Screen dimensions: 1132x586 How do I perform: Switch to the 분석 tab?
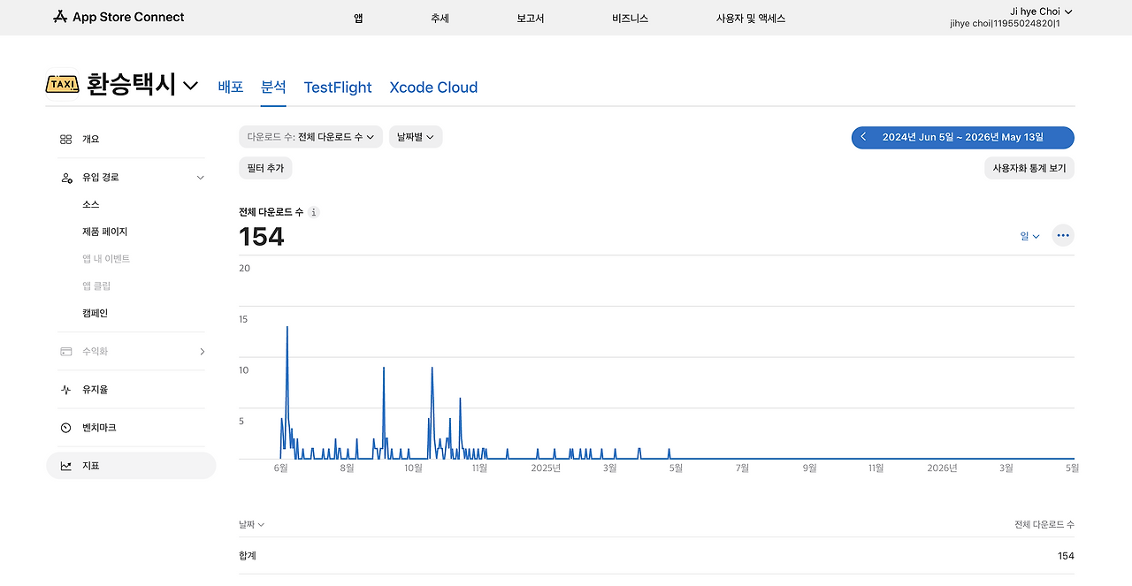point(273,87)
